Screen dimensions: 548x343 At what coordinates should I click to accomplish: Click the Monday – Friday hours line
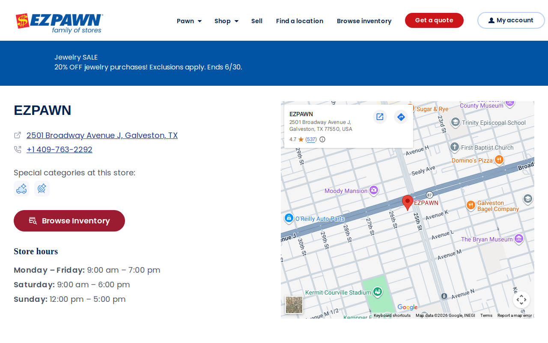(87, 270)
